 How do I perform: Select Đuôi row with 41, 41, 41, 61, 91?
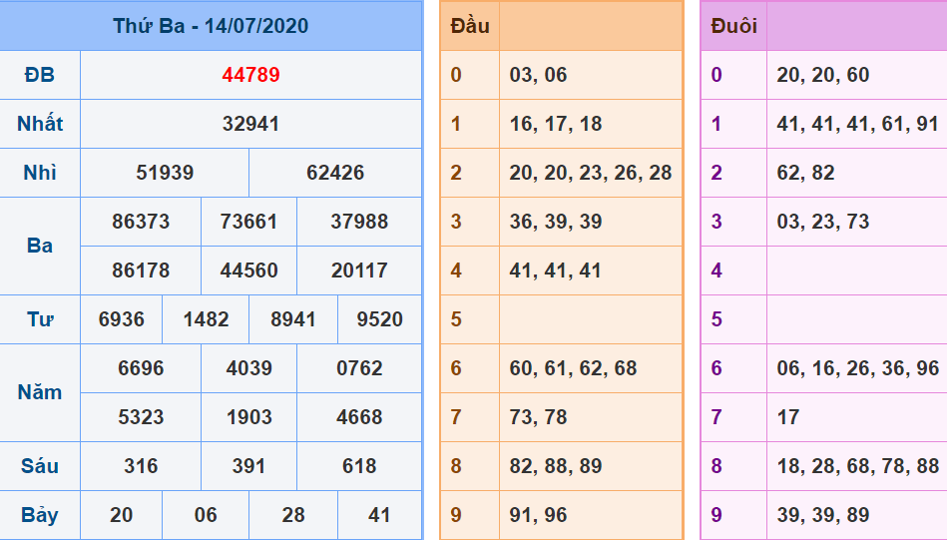coord(857,124)
